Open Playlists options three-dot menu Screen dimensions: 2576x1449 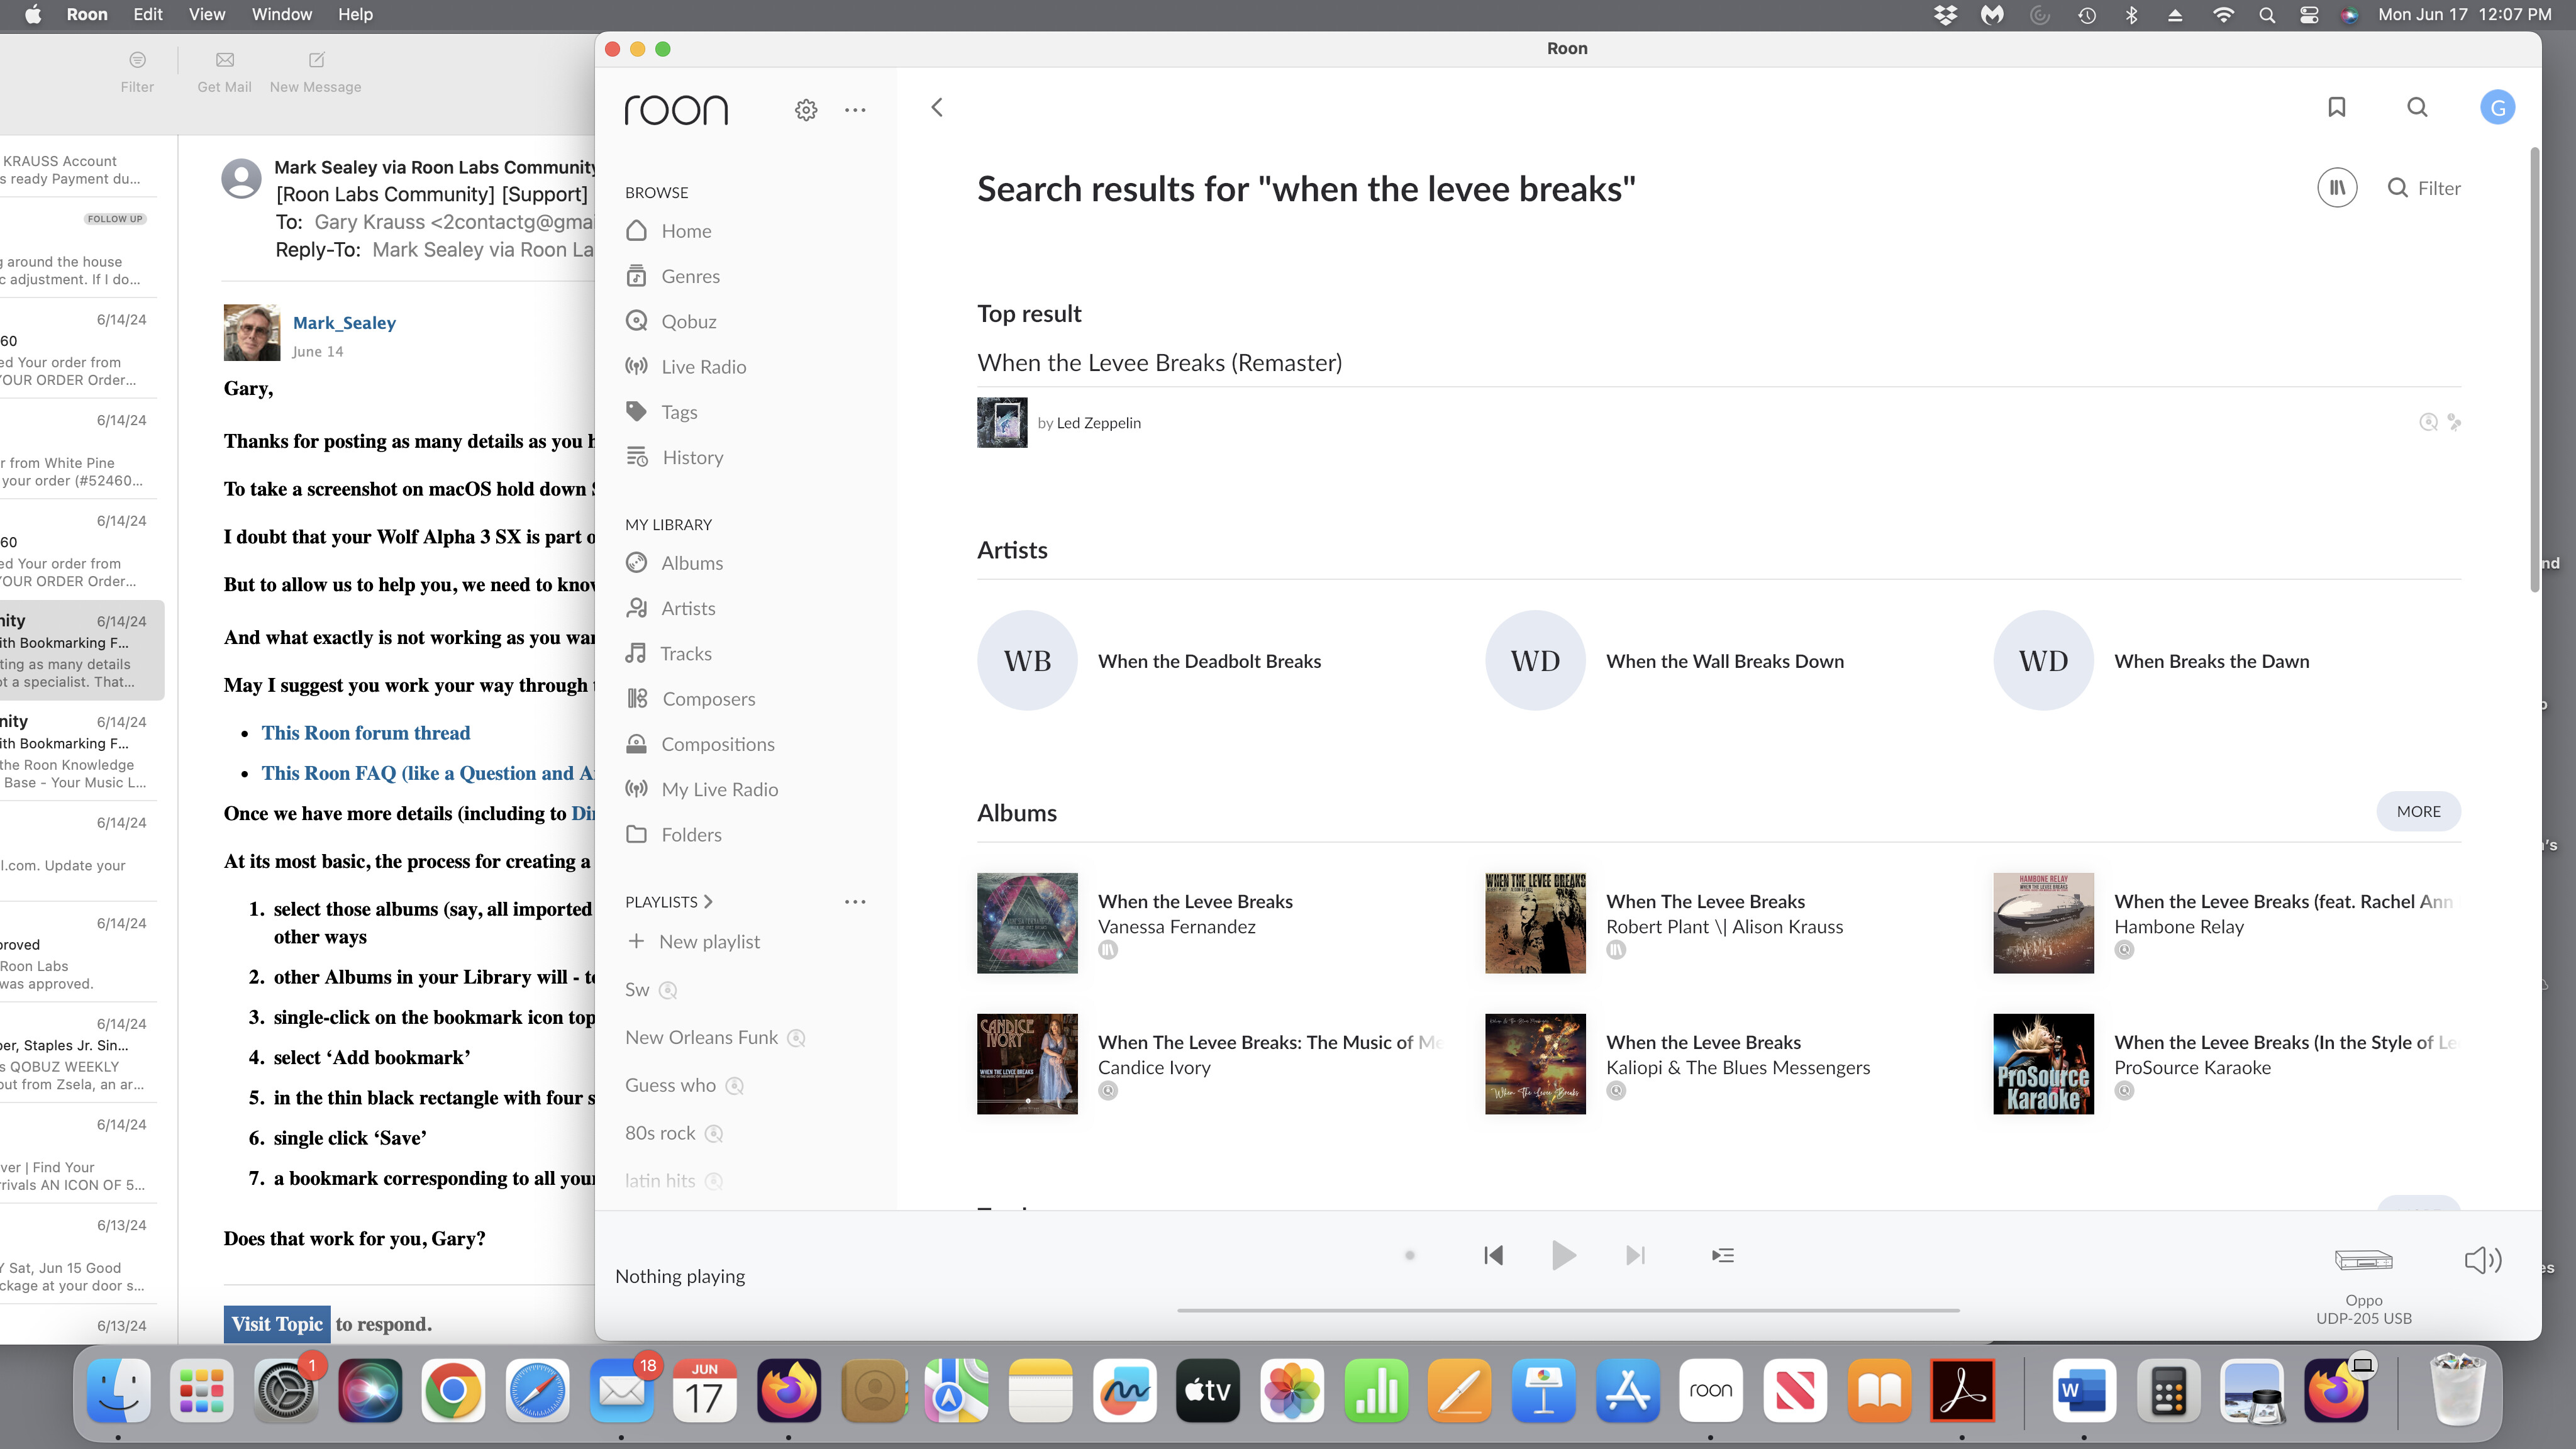click(x=855, y=902)
